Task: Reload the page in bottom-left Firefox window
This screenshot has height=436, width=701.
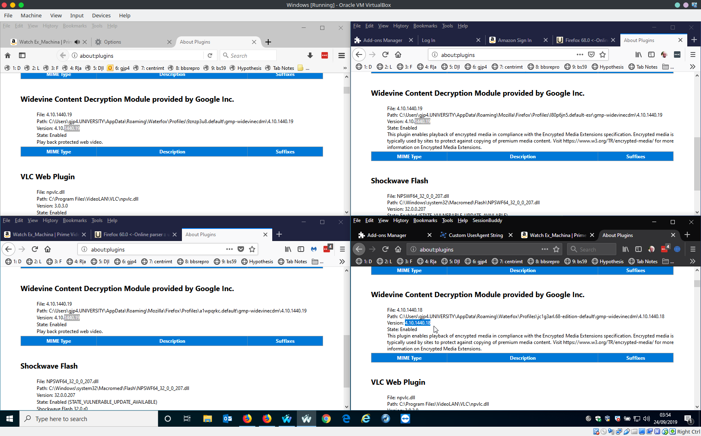Action: 35,249
